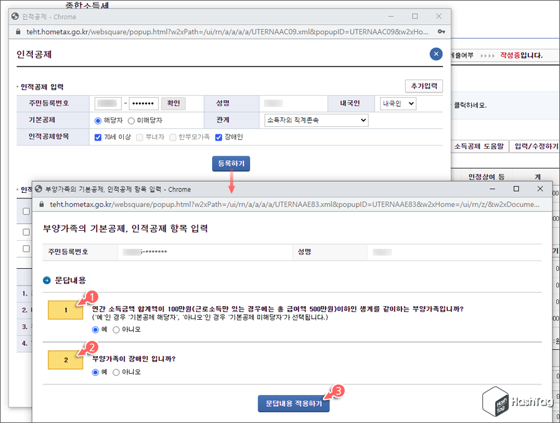Click the 주민등록번호 input field
Viewport: 560px width, 423px height.
(x=108, y=102)
